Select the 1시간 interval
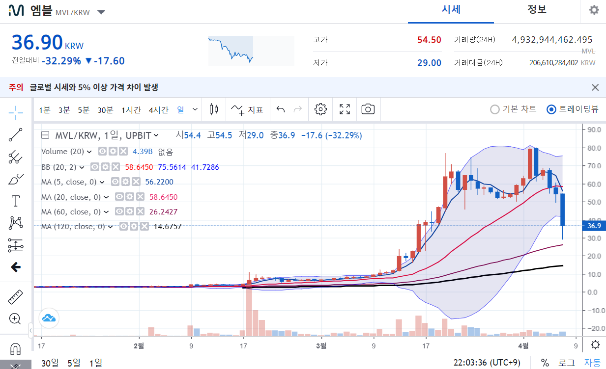The image size is (606, 369). [131, 110]
